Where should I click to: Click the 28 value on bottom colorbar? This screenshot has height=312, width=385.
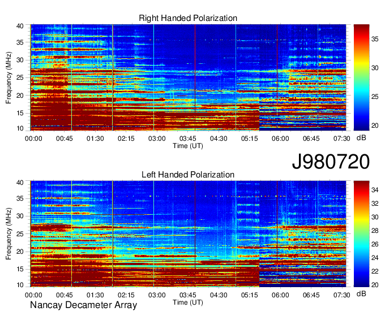tap(375, 231)
